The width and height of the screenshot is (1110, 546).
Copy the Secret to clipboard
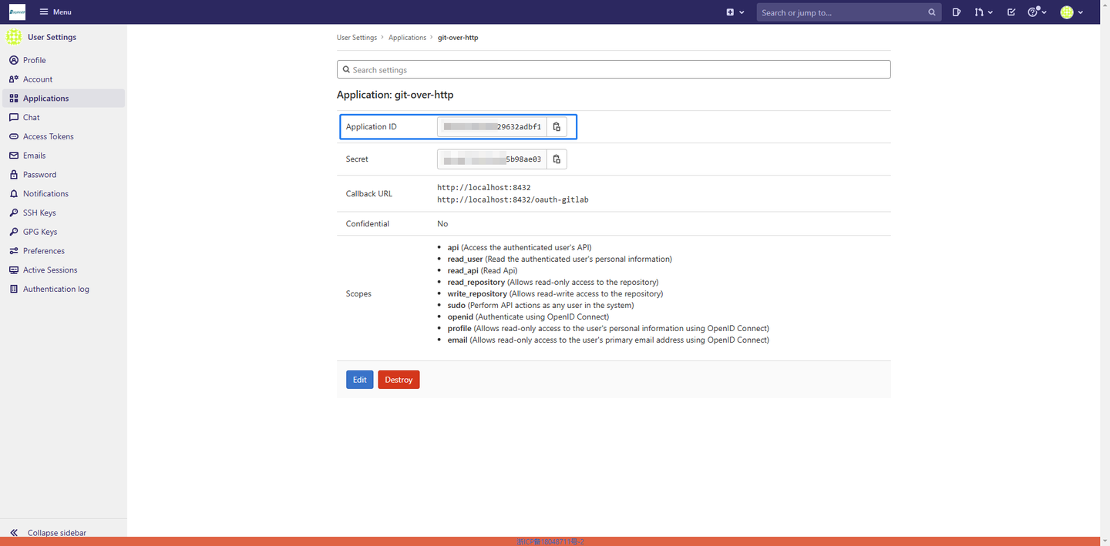pos(557,159)
